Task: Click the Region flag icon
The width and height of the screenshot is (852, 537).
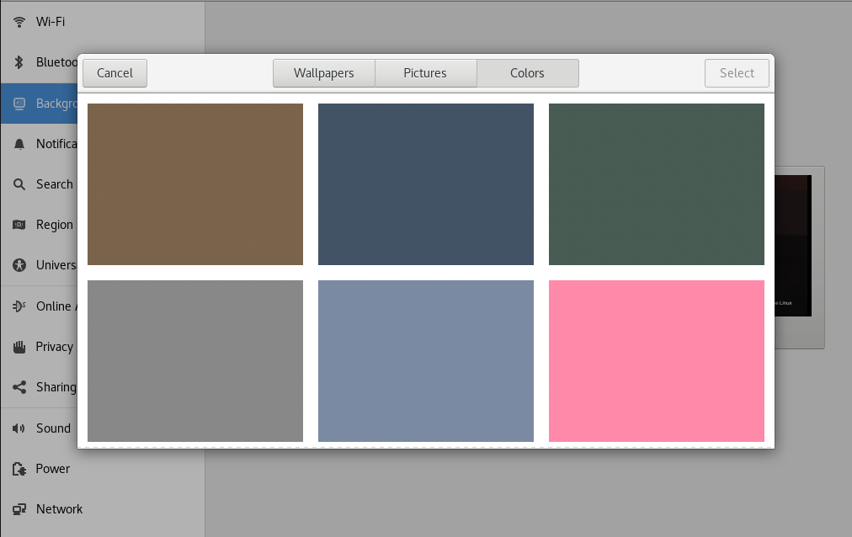Action: [x=19, y=225]
